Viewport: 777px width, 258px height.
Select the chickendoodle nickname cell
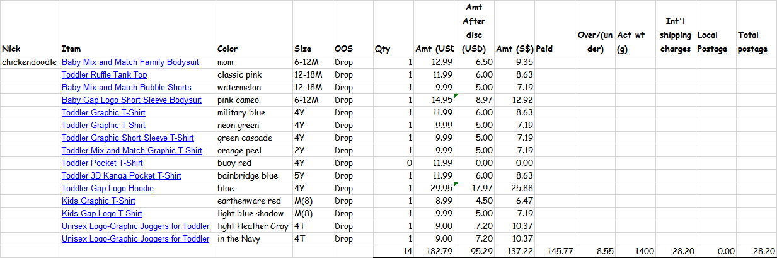30,62
